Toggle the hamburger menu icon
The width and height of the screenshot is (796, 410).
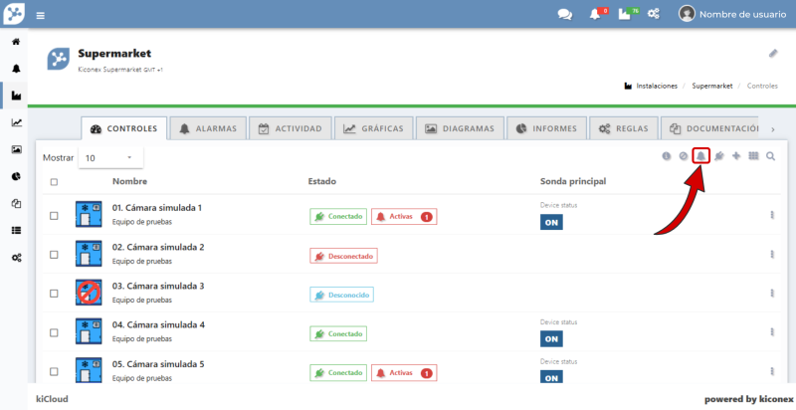coord(40,16)
